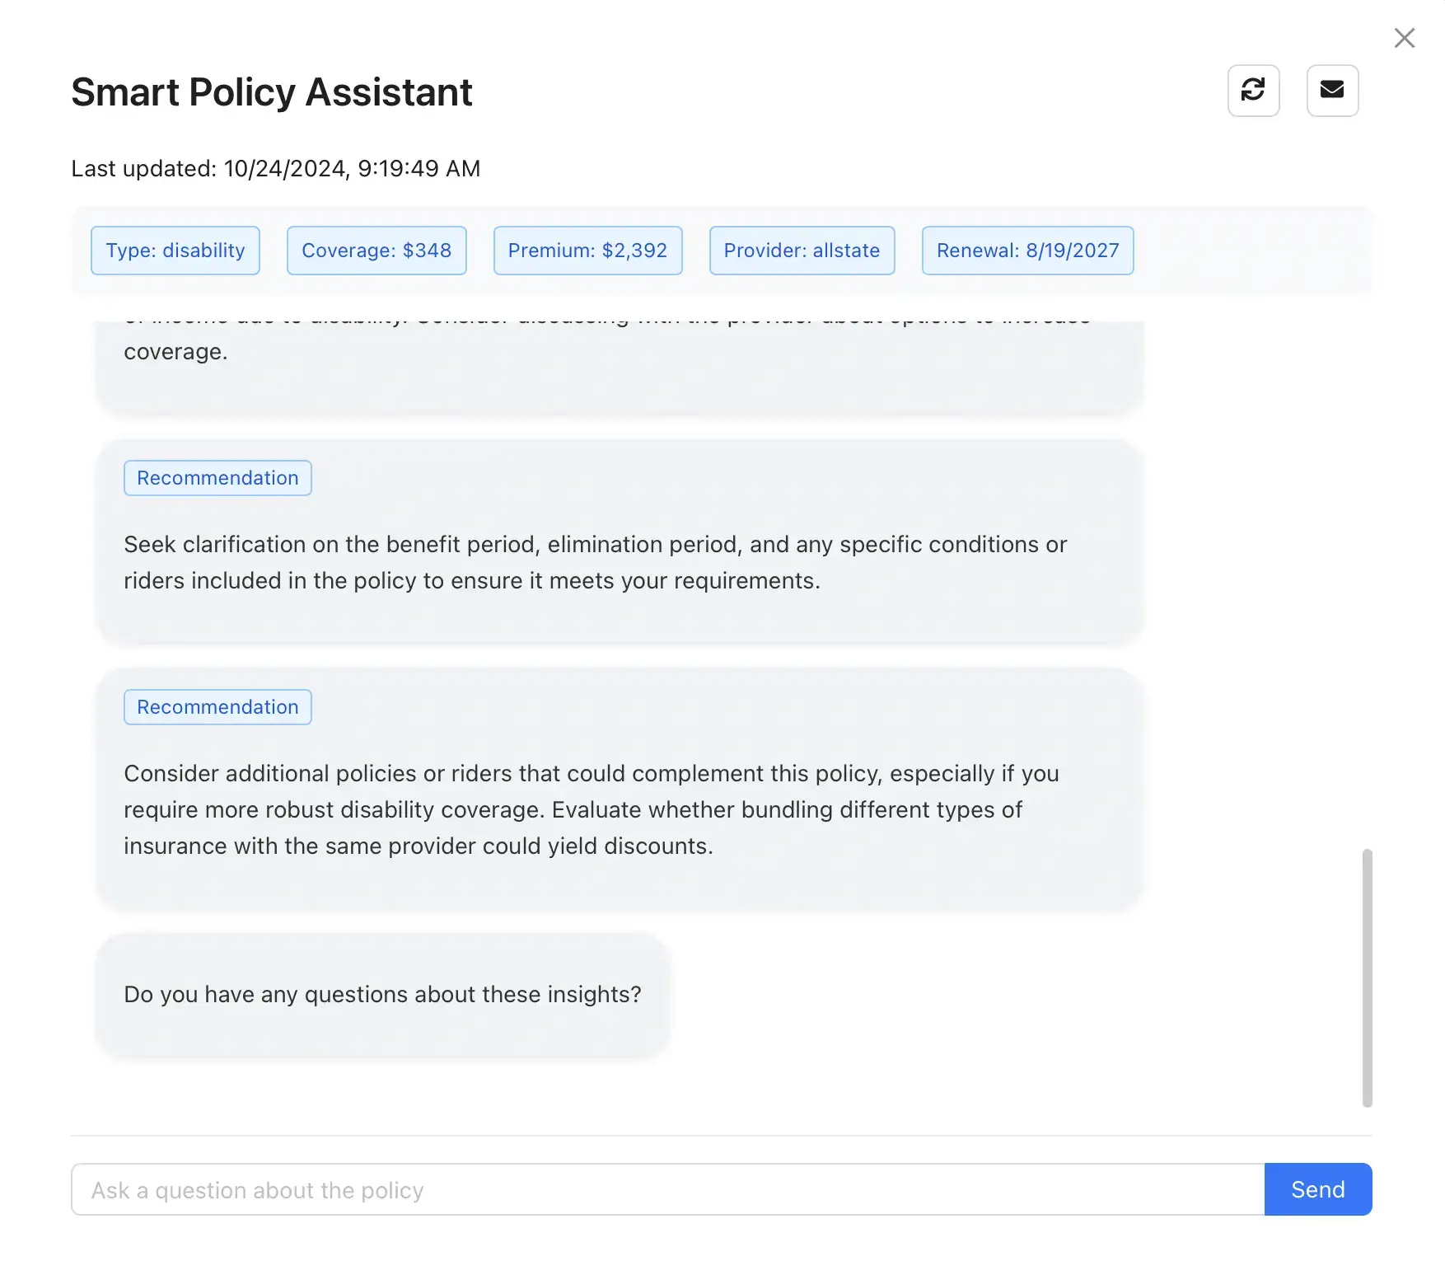Select the bundling discounts recommendation message
The image size is (1445, 1261).
tap(596, 809)
